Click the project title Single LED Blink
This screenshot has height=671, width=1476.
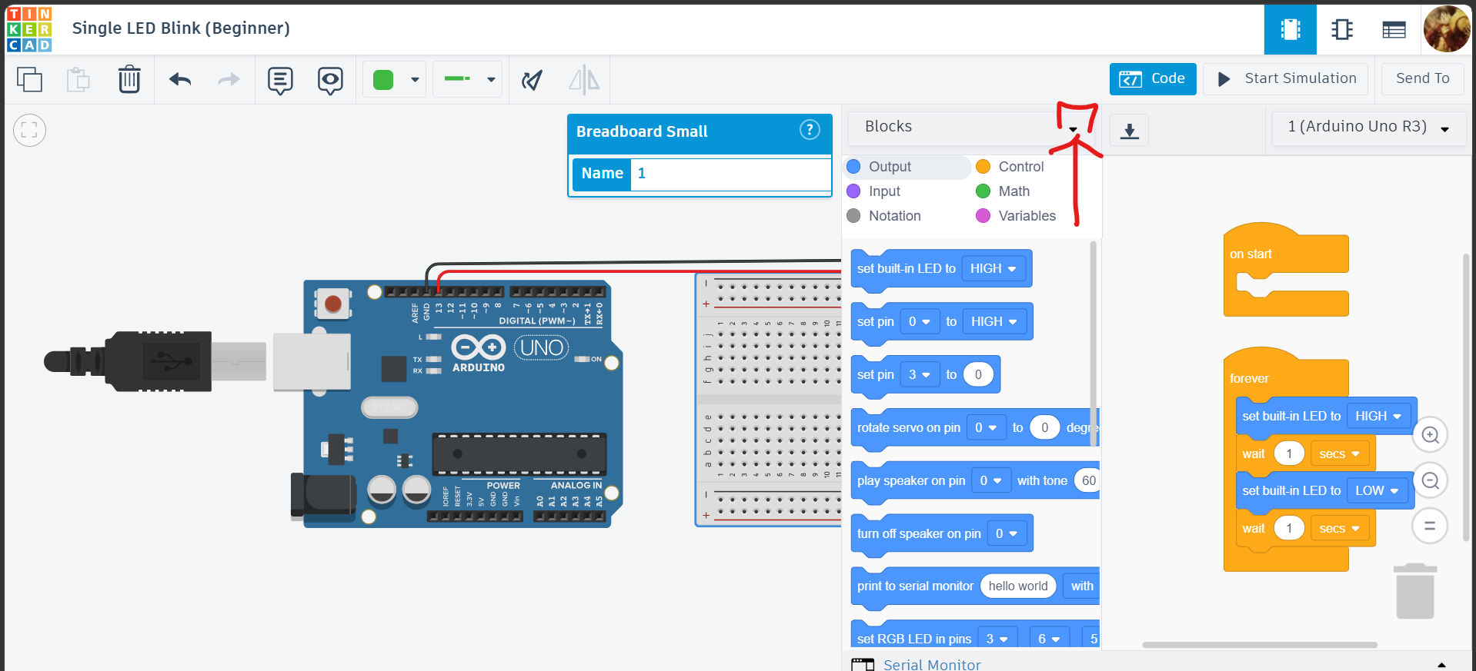click(x=181, y=28)
